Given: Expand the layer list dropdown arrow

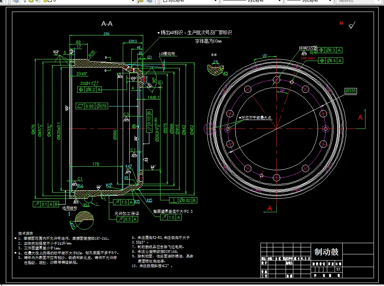Looking at the screenshot, I should point(133,1).
